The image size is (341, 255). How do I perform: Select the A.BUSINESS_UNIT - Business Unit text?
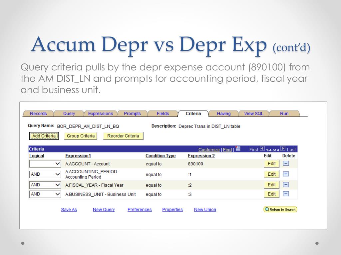click(101, 194)
